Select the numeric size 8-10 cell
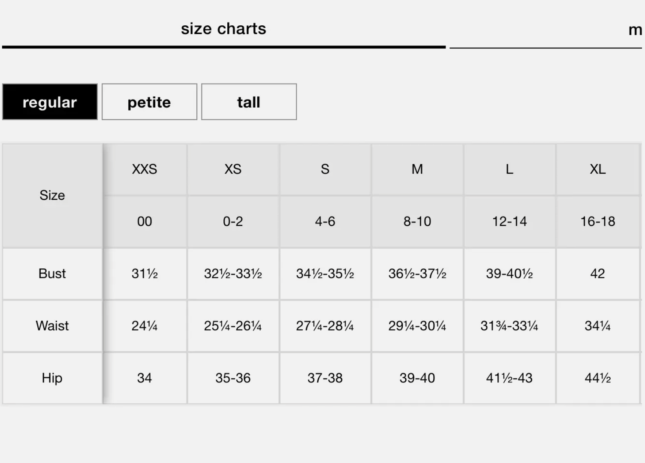This screenshot has width=645, height=463. pos(417,222)
